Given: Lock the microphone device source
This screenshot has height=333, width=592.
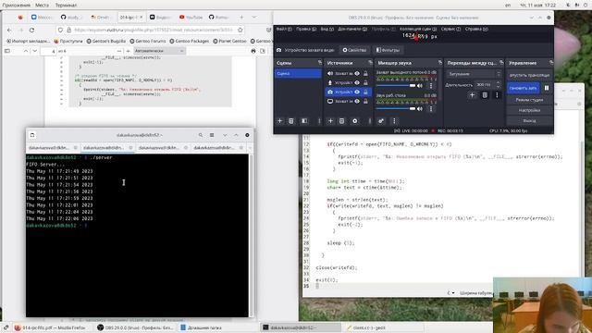Looking at the screenshot, I should [365, 82].
